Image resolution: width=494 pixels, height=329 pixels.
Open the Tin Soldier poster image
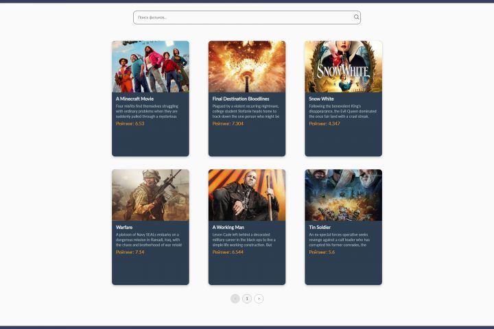click(x=344, y=195)
